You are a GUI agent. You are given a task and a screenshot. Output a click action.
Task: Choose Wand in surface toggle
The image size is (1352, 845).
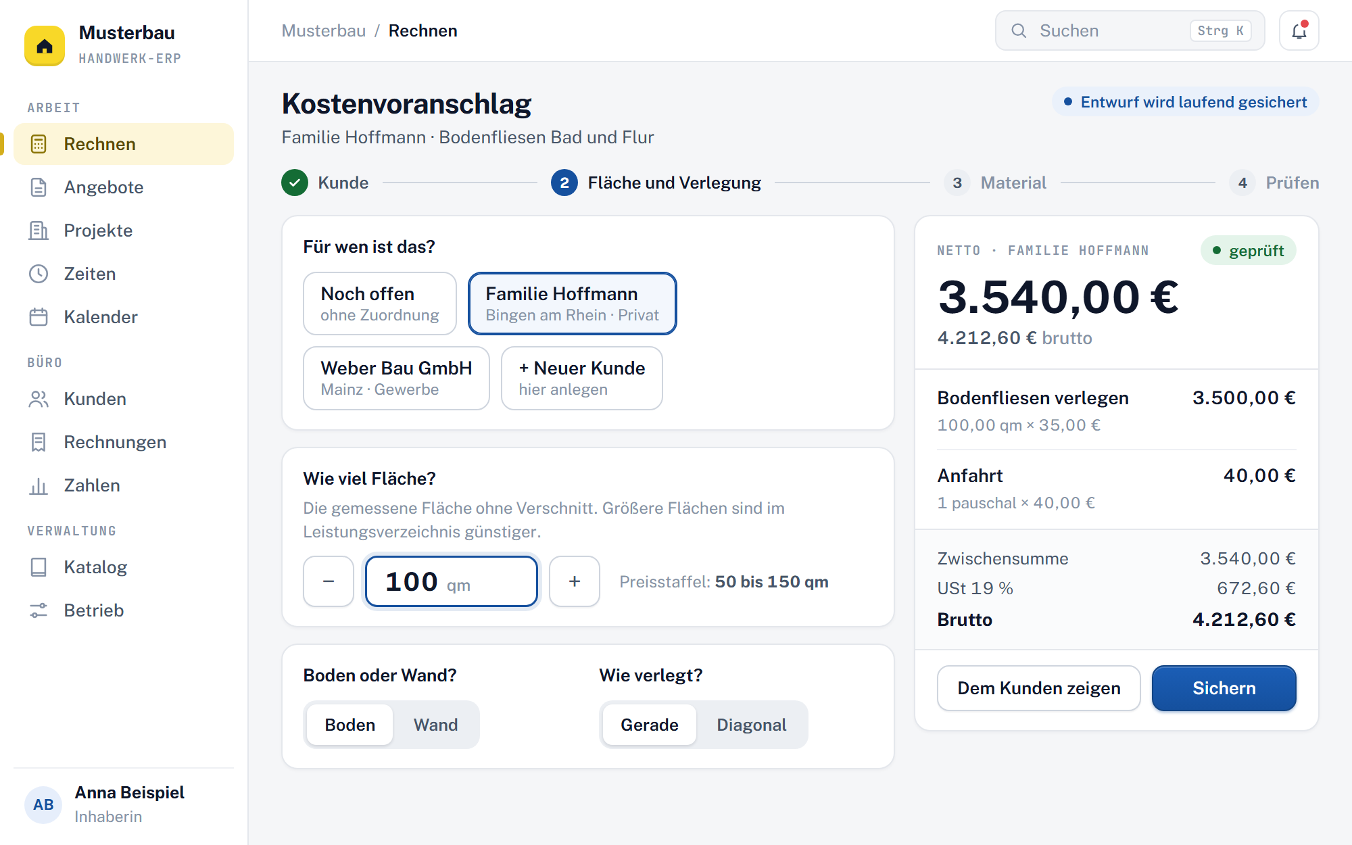(x=435, y=725)
